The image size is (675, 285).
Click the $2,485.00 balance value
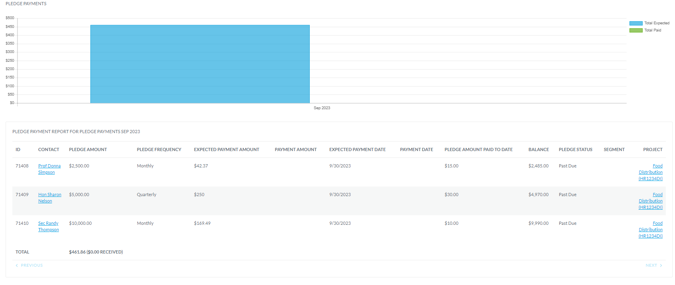[x=538, y=166]
